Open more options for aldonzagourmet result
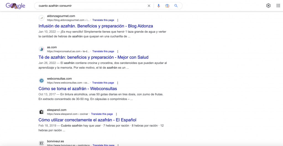The image size is (283, 146). pos(118,20)
